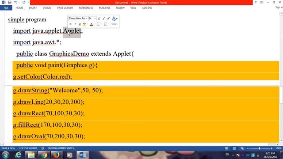Open the REVIEW ribbon tab
Image resolution: width=283 pixels, height=159 pixels.
[x=120, y=8]
